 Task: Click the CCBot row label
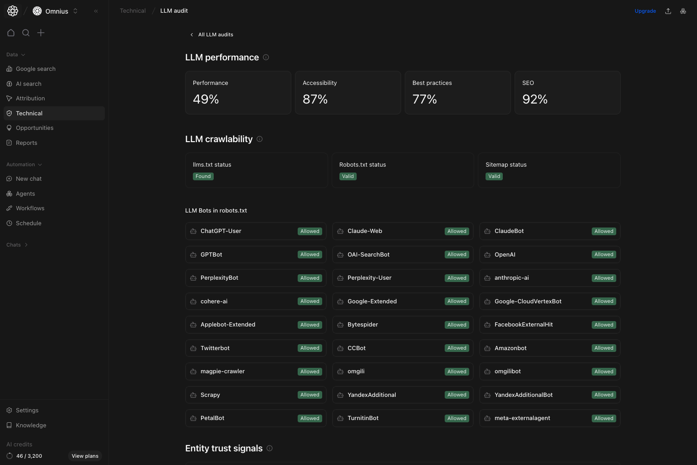coord(357,348)
